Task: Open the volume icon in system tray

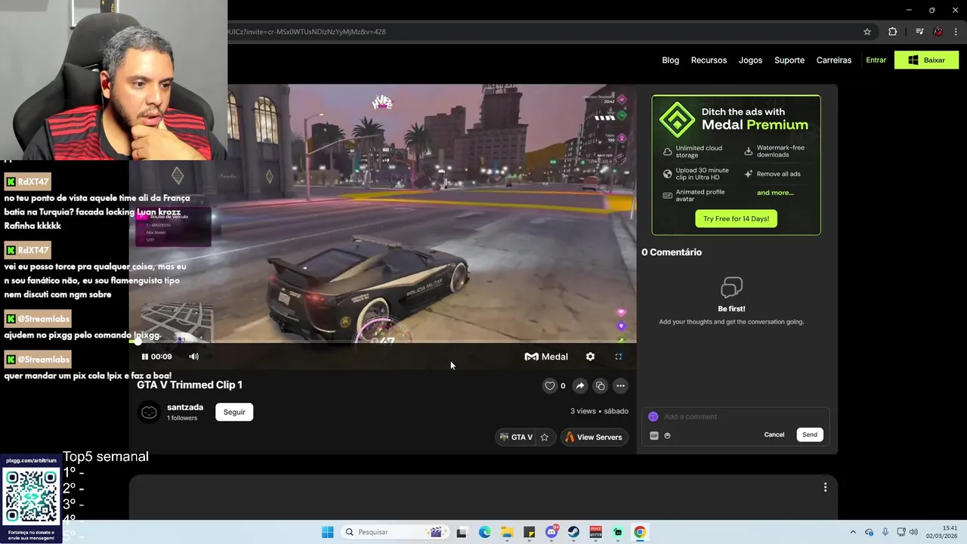Action: pos(913,532)
